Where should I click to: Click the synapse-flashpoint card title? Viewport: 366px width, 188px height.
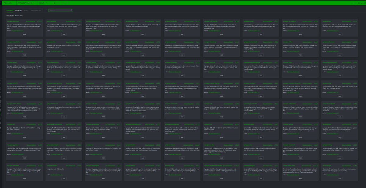pyautogui.click(x=52, y=62)
